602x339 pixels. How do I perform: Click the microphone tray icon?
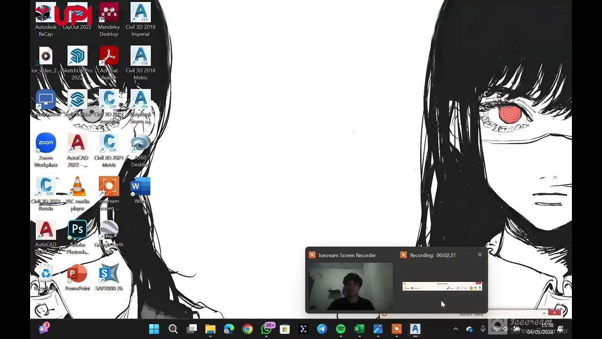tap(483, 329)
